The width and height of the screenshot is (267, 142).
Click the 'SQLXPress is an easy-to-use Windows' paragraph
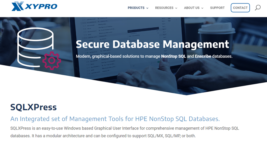click(x=125, y=132)
